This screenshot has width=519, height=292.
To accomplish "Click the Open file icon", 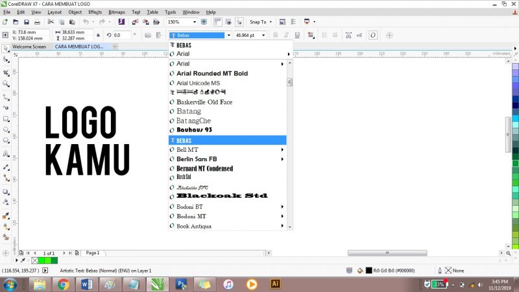I will pos(16,22).
